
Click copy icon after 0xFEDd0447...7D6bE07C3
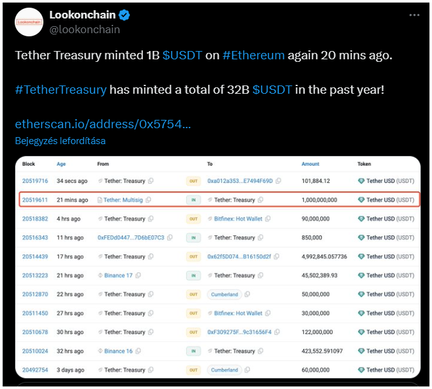click(170, 238)
